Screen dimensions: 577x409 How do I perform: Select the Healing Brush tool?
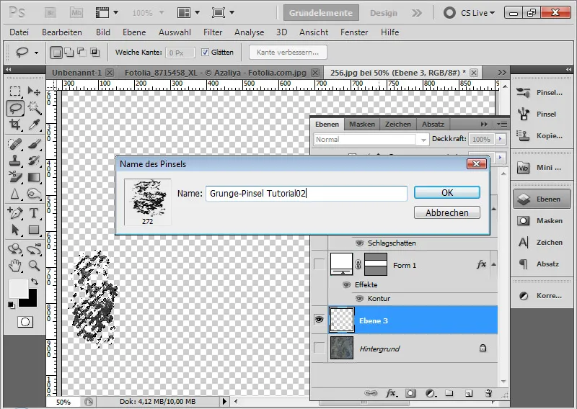15,144
